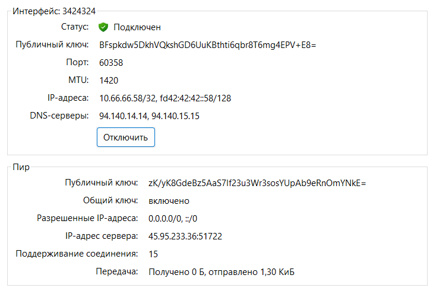Select the interface IP addresses text

coord(165,98)
